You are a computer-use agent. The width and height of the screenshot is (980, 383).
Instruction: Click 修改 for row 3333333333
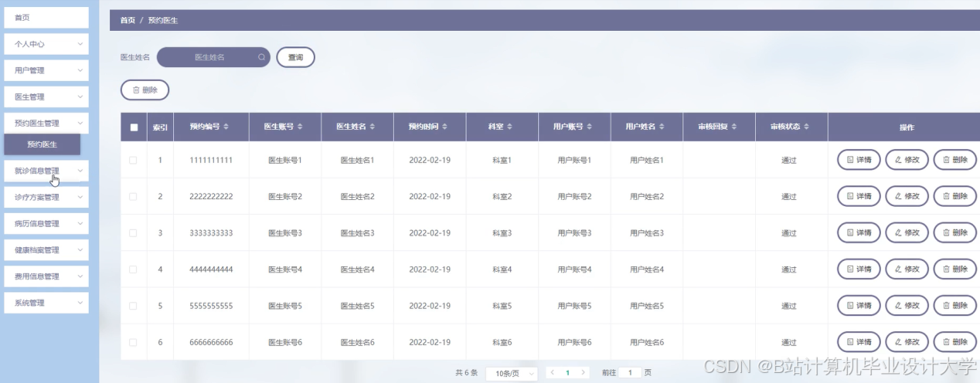point(907,232)
